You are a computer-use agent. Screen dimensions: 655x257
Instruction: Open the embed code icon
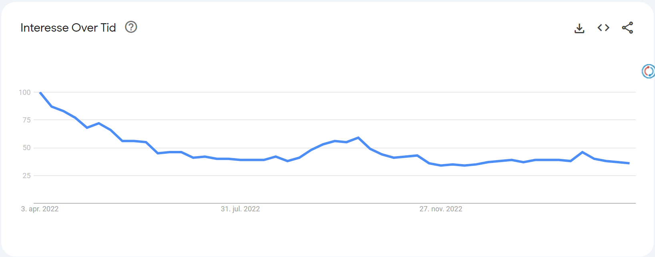pos(603,28)
